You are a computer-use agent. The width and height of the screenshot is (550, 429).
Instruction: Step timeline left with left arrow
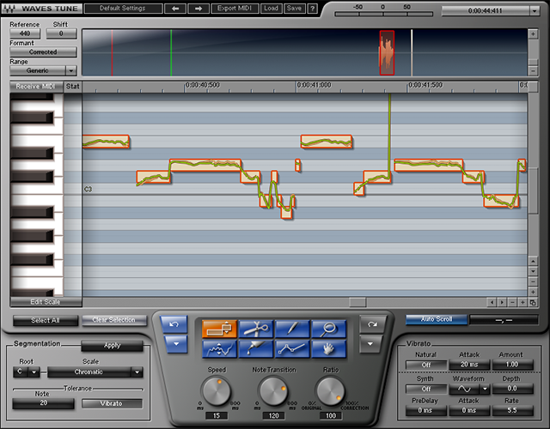tap(492, 302)
